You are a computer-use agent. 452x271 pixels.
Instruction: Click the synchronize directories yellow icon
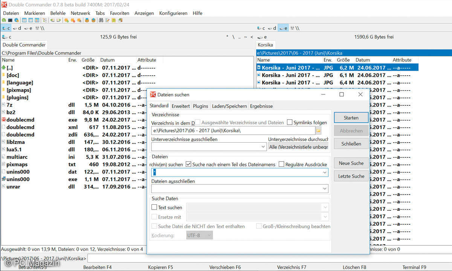coord(114,20)
